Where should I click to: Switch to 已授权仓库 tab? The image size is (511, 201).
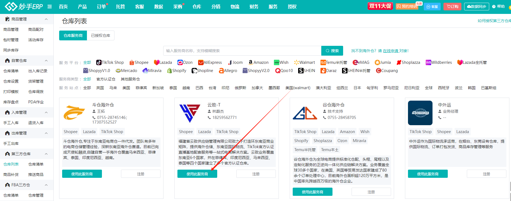101,35
